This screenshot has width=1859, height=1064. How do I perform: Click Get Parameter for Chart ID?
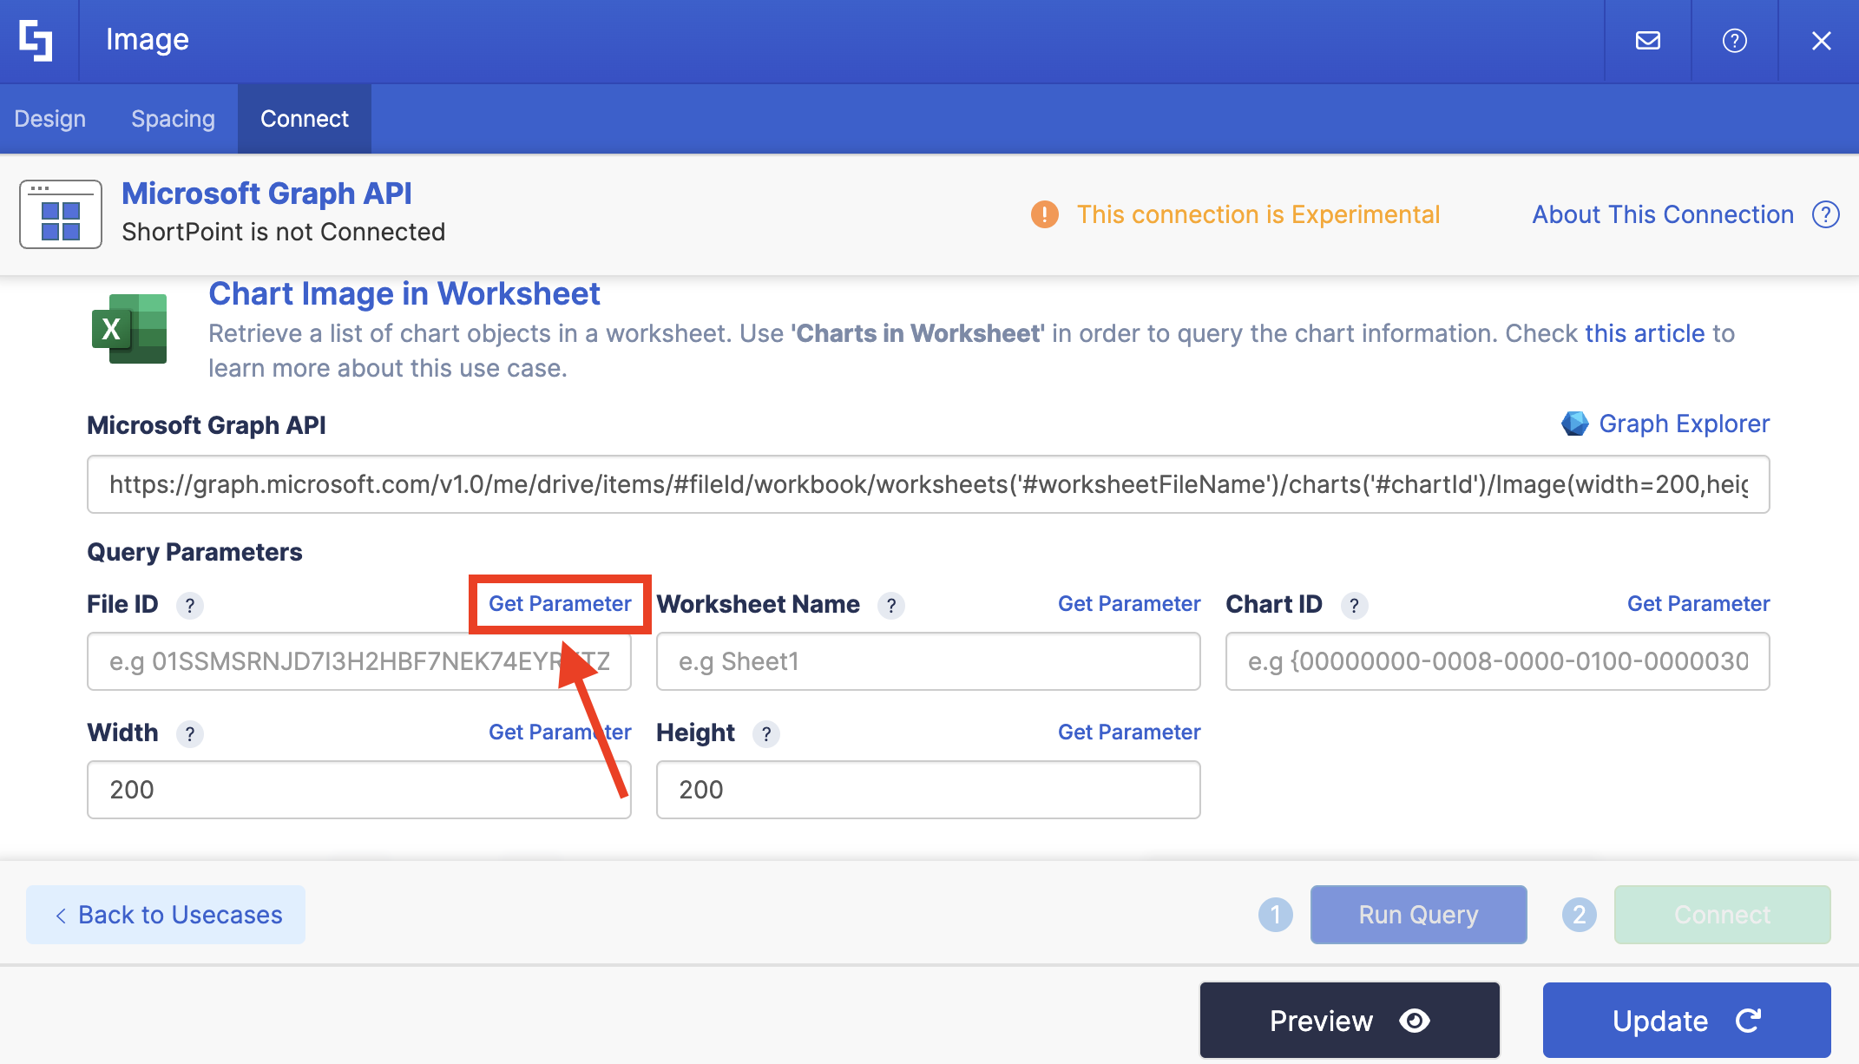tap(1698, 604)
